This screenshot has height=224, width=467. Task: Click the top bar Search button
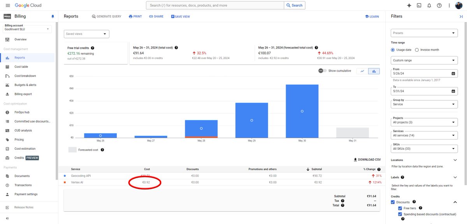295,5
